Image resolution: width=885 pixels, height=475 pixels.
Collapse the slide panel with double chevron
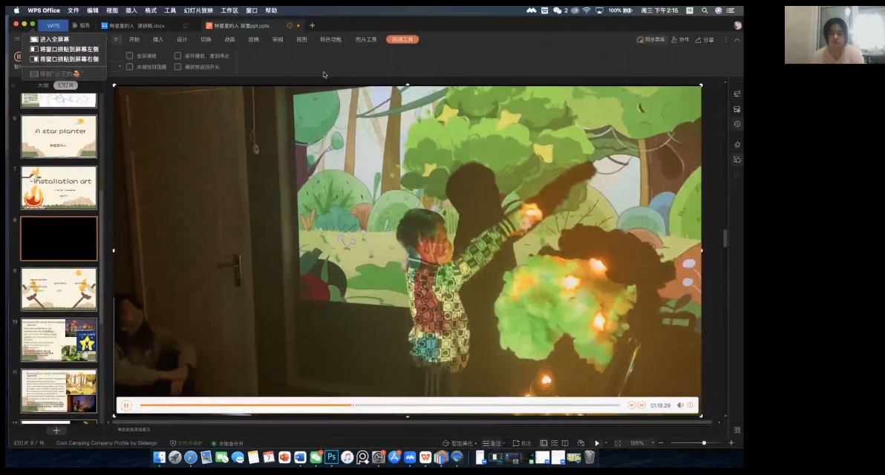pyautogui.click(x=13, y=85)
